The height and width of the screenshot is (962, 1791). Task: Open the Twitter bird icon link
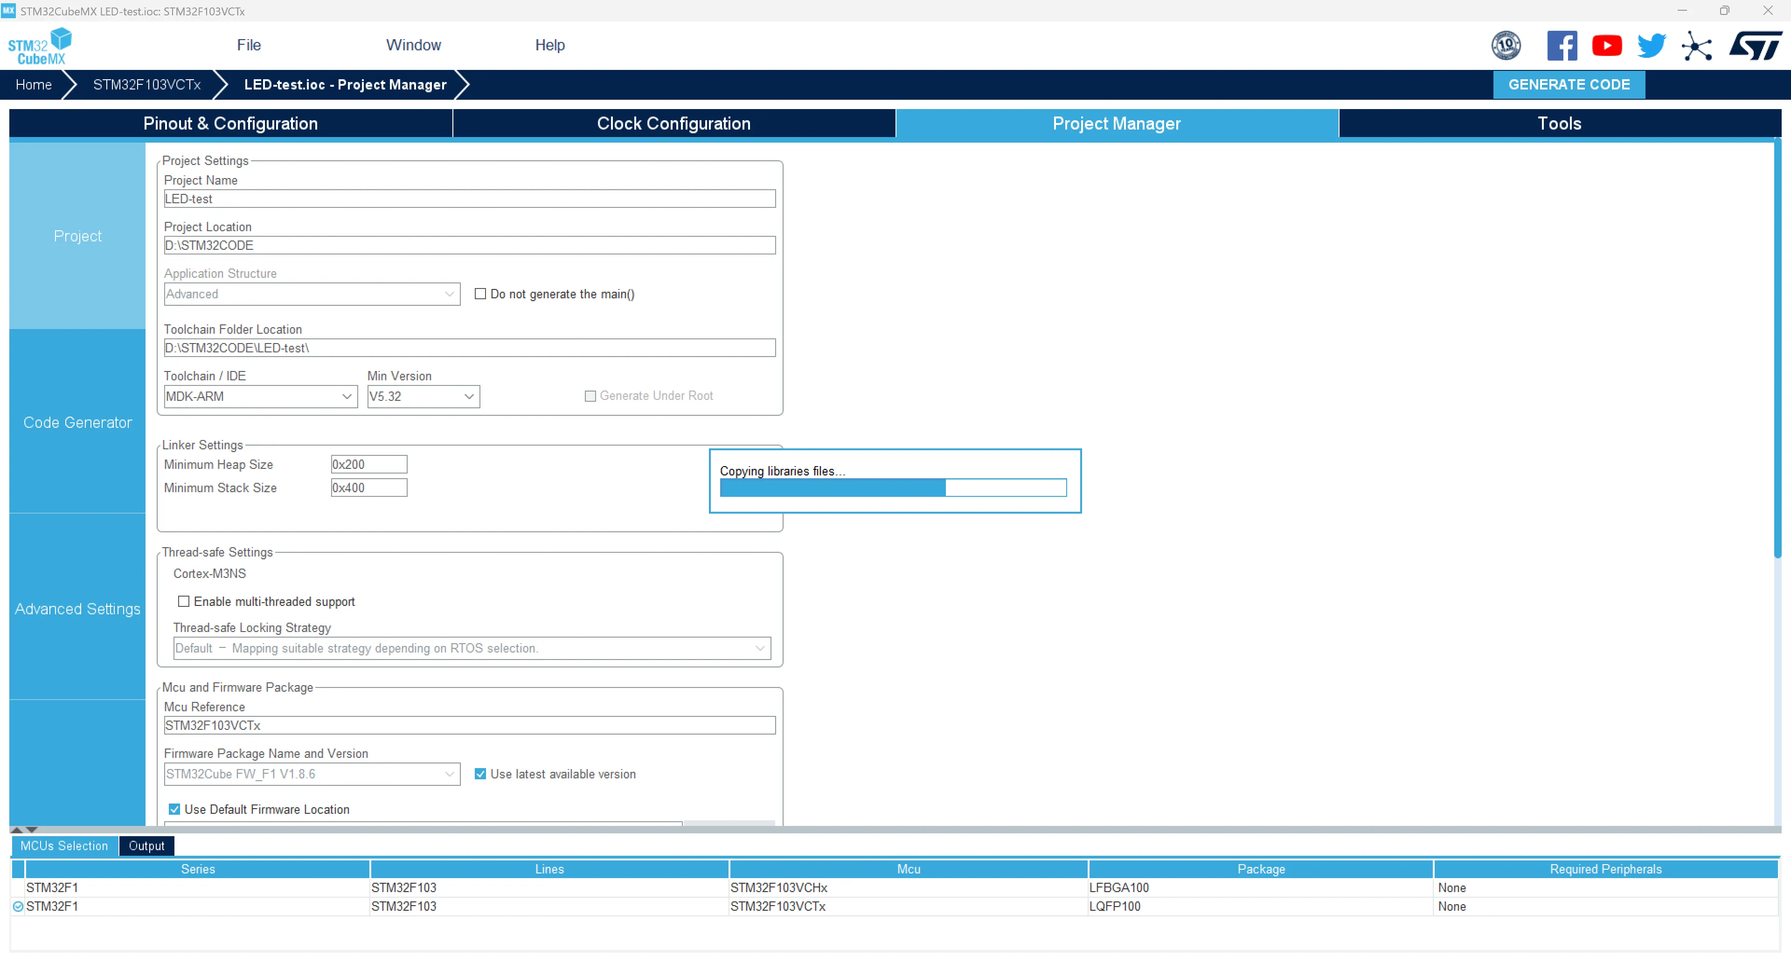click(1651, 46)
